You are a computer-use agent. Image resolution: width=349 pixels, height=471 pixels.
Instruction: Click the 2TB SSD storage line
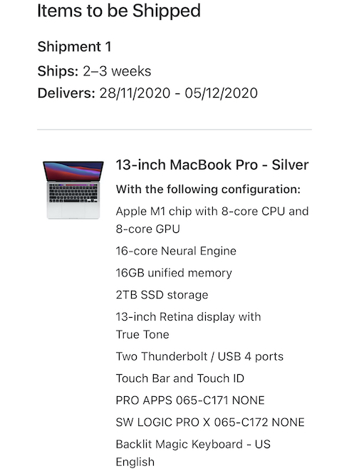click(162, 295)
